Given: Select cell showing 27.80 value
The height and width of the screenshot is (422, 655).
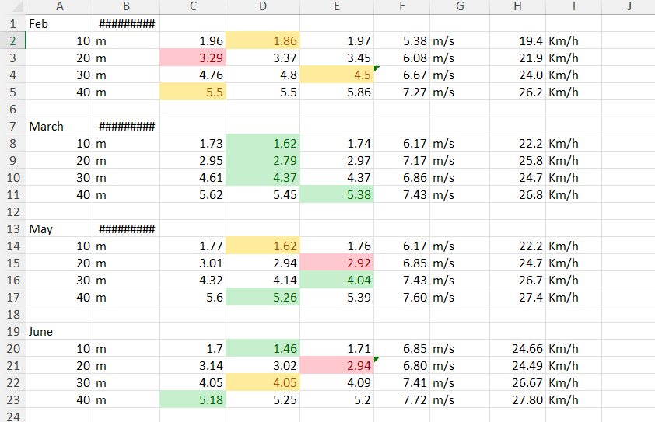Looking at the screenshot, I should (x=517, y=400).
